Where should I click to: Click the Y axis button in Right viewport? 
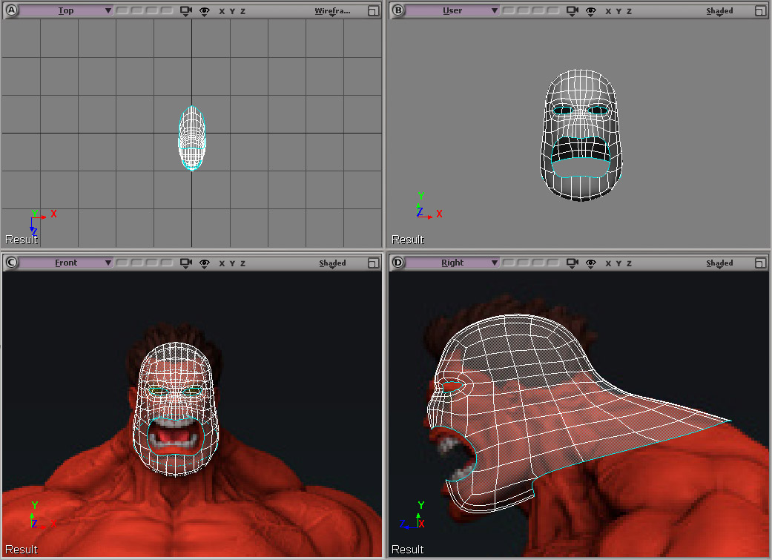pos(619,263)
